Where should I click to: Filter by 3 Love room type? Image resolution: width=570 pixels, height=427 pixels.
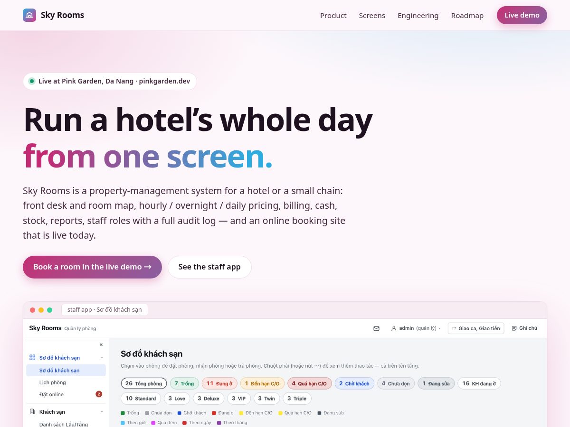point(177,399)
